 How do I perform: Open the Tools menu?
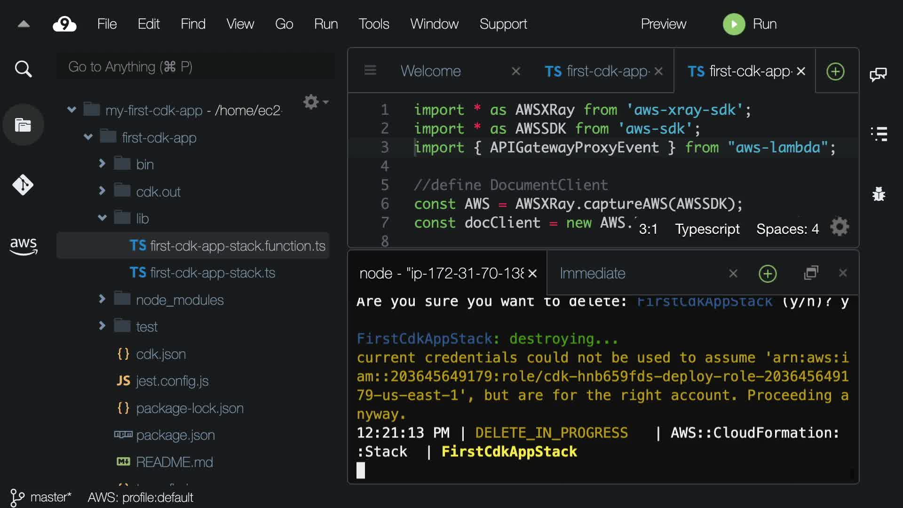coord(374,24)
